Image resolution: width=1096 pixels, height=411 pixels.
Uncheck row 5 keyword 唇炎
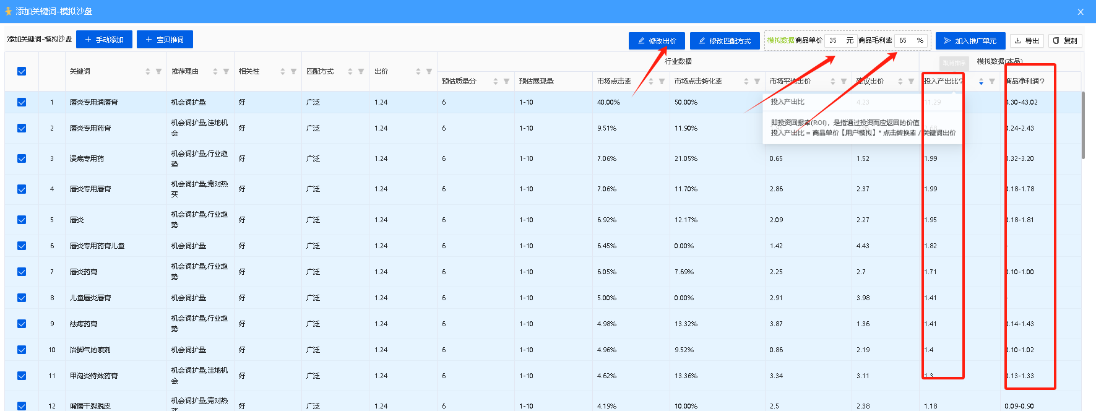pyautogui.click(x=22, y=220)
